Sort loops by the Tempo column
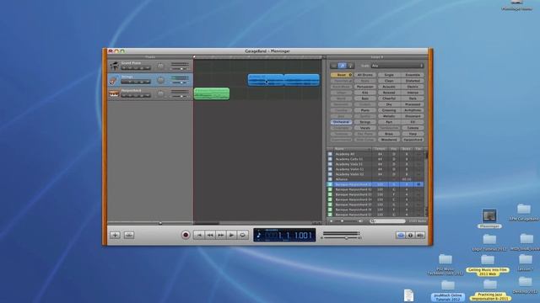 click(380, 149)
